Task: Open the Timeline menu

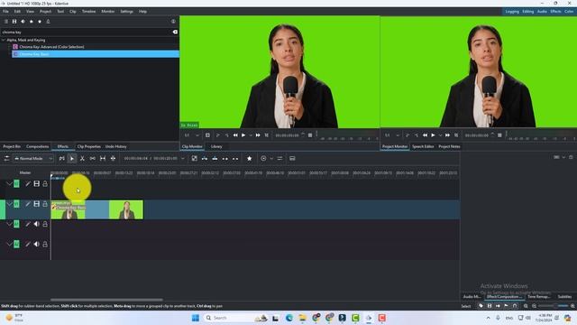Action: pyautogui.click(x=88, y=12)
